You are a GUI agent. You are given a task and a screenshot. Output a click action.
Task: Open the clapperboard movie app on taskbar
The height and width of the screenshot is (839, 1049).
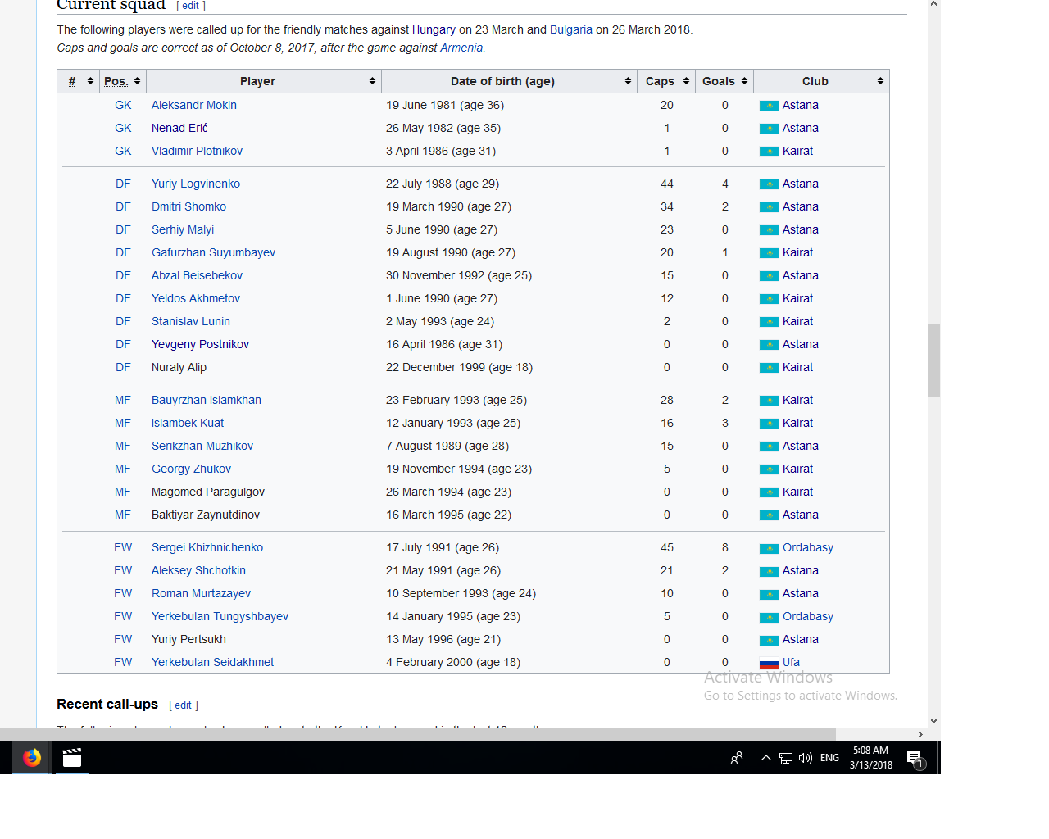pyautogui.click(x=72, y=758)
